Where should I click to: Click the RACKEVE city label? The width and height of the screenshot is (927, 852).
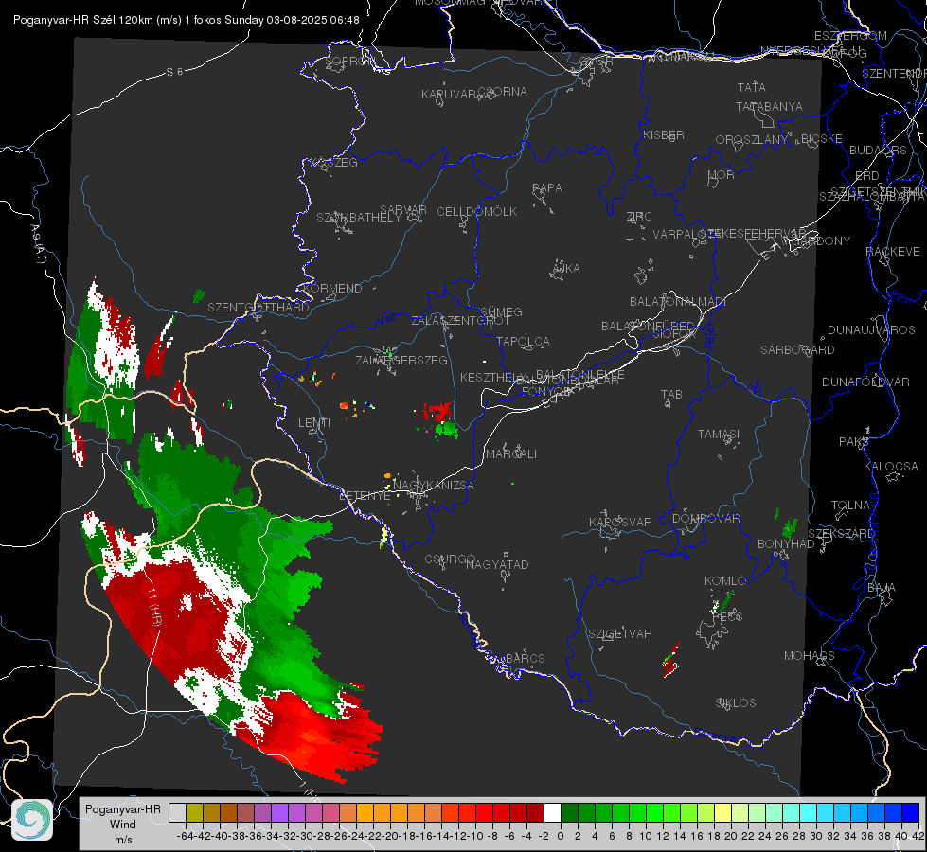click(x=893, y=252)
